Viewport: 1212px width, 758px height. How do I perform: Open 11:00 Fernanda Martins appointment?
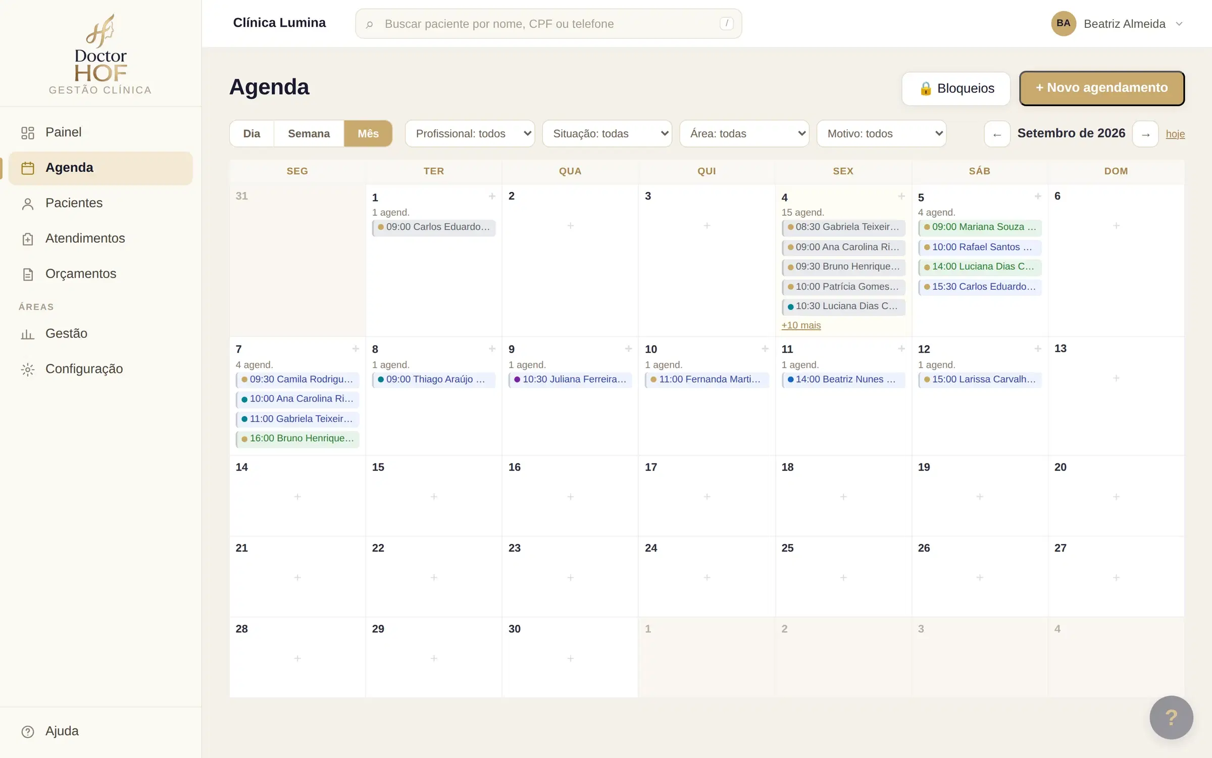tap(706, 380)
